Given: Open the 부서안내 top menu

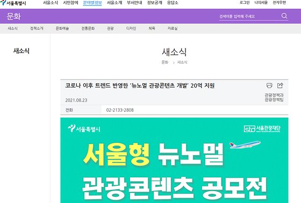Looking at the screenshot, I should pyautogui.click(x=134, y=3).
